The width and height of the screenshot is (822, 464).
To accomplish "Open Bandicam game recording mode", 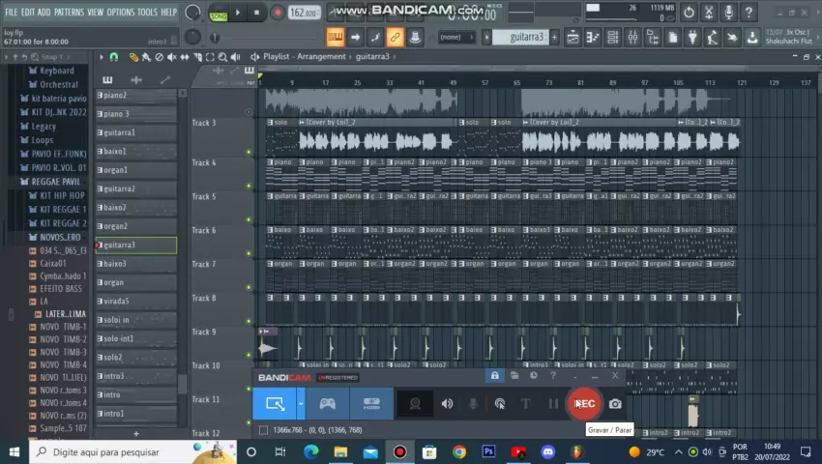I will click(x=328, y=403).
